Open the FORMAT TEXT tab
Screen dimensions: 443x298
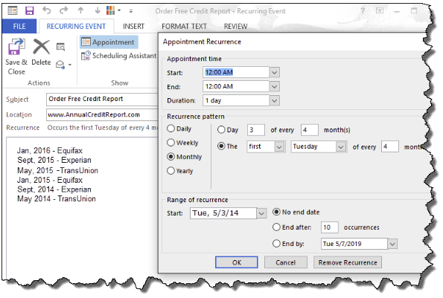pos(184,27)
